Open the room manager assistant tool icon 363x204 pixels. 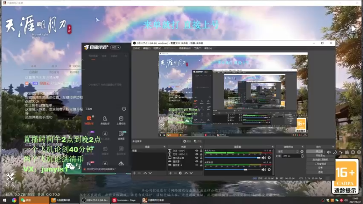click(105, 120)
